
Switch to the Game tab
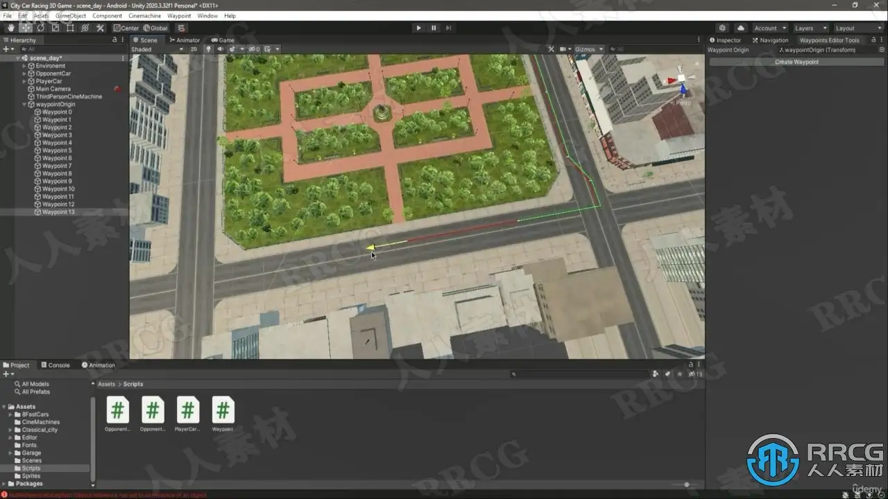[x=223, y=40]
